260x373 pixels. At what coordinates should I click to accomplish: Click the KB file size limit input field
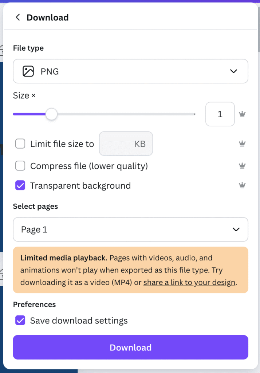126,144
